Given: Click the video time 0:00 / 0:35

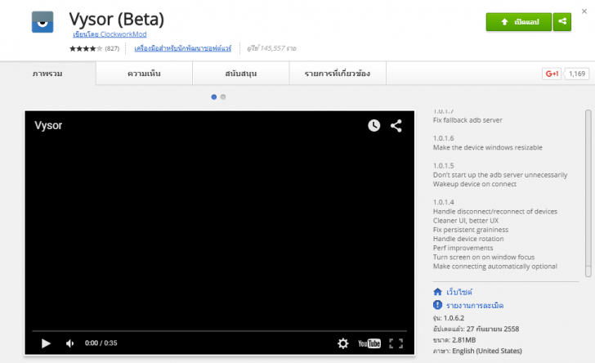Looking at the screenshot, I should click(101, 343).
